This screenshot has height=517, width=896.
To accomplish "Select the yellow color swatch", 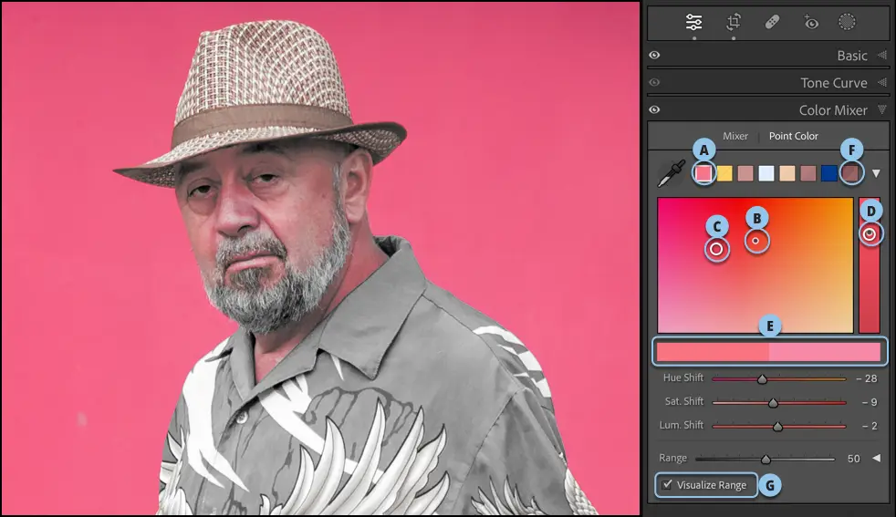I will (724, 173).
